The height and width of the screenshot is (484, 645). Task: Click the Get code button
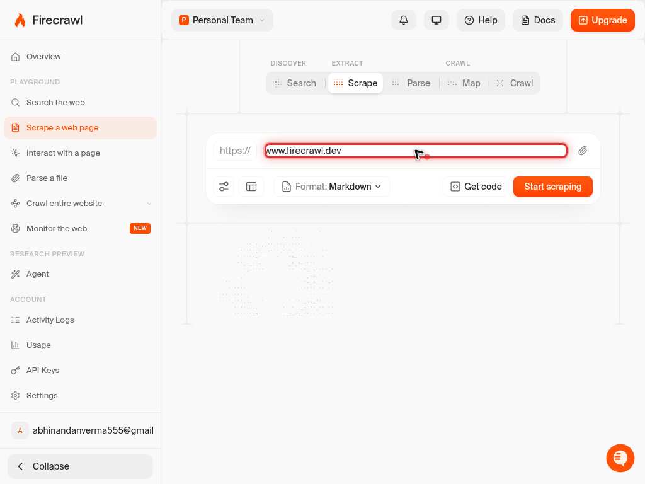pyautogui.click(x=476, y=187)
